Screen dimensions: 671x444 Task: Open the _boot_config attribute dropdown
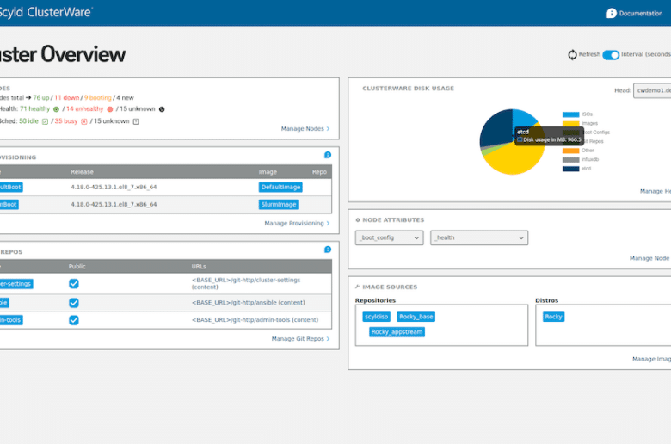tap(390, 237)
